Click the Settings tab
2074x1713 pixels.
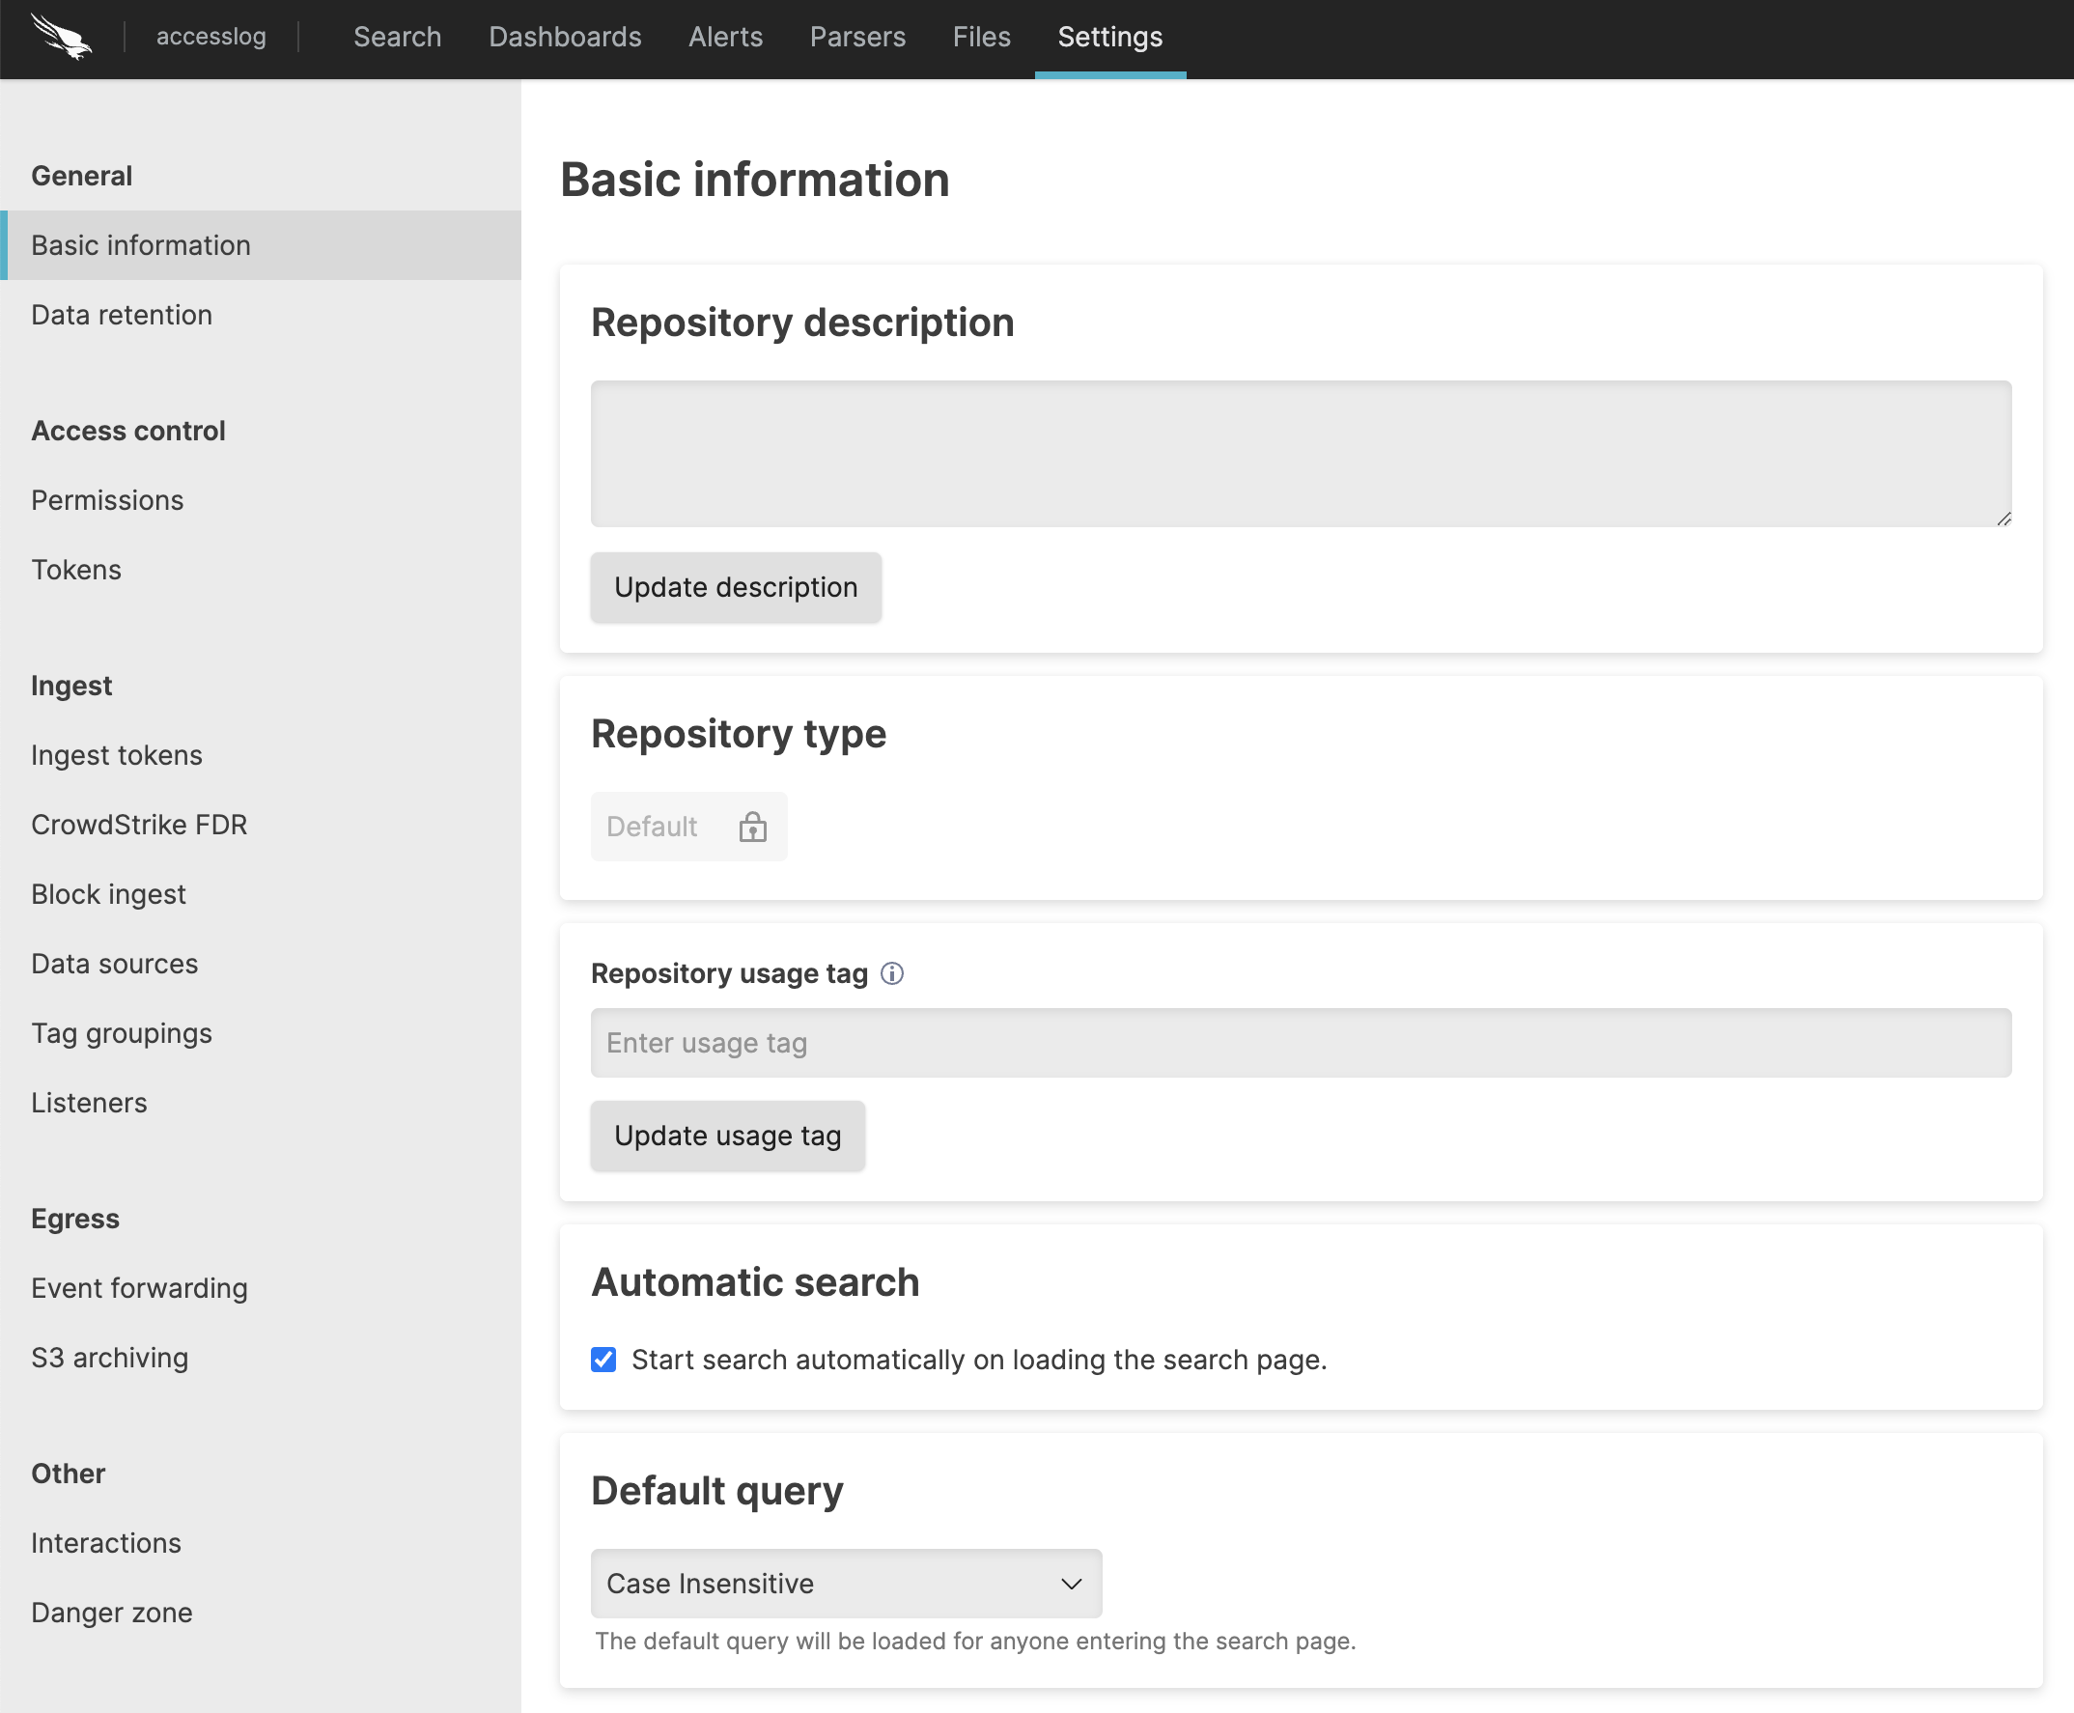pos(1110,38)
